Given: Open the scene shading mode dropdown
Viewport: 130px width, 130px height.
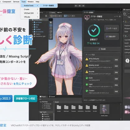Looking at the screenshot, I should [x=52, y=16].
